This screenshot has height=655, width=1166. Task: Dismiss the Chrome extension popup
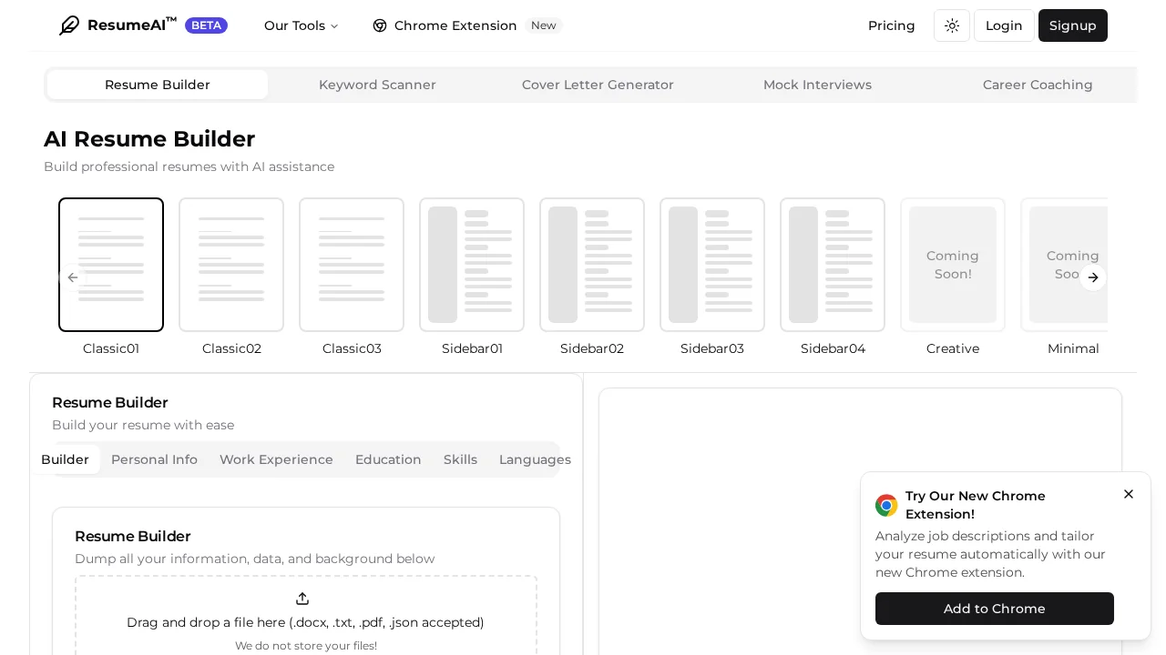[1129, 494]
